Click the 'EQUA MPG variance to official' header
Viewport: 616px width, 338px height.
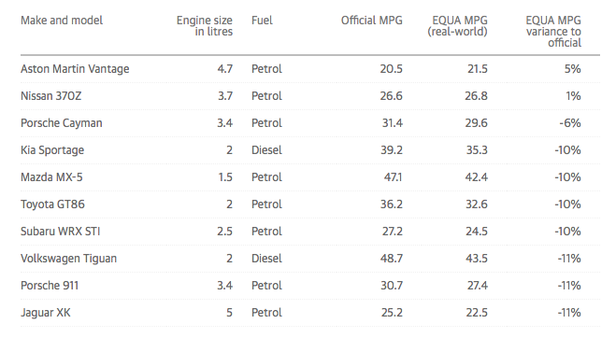click(x=553, y=32)
